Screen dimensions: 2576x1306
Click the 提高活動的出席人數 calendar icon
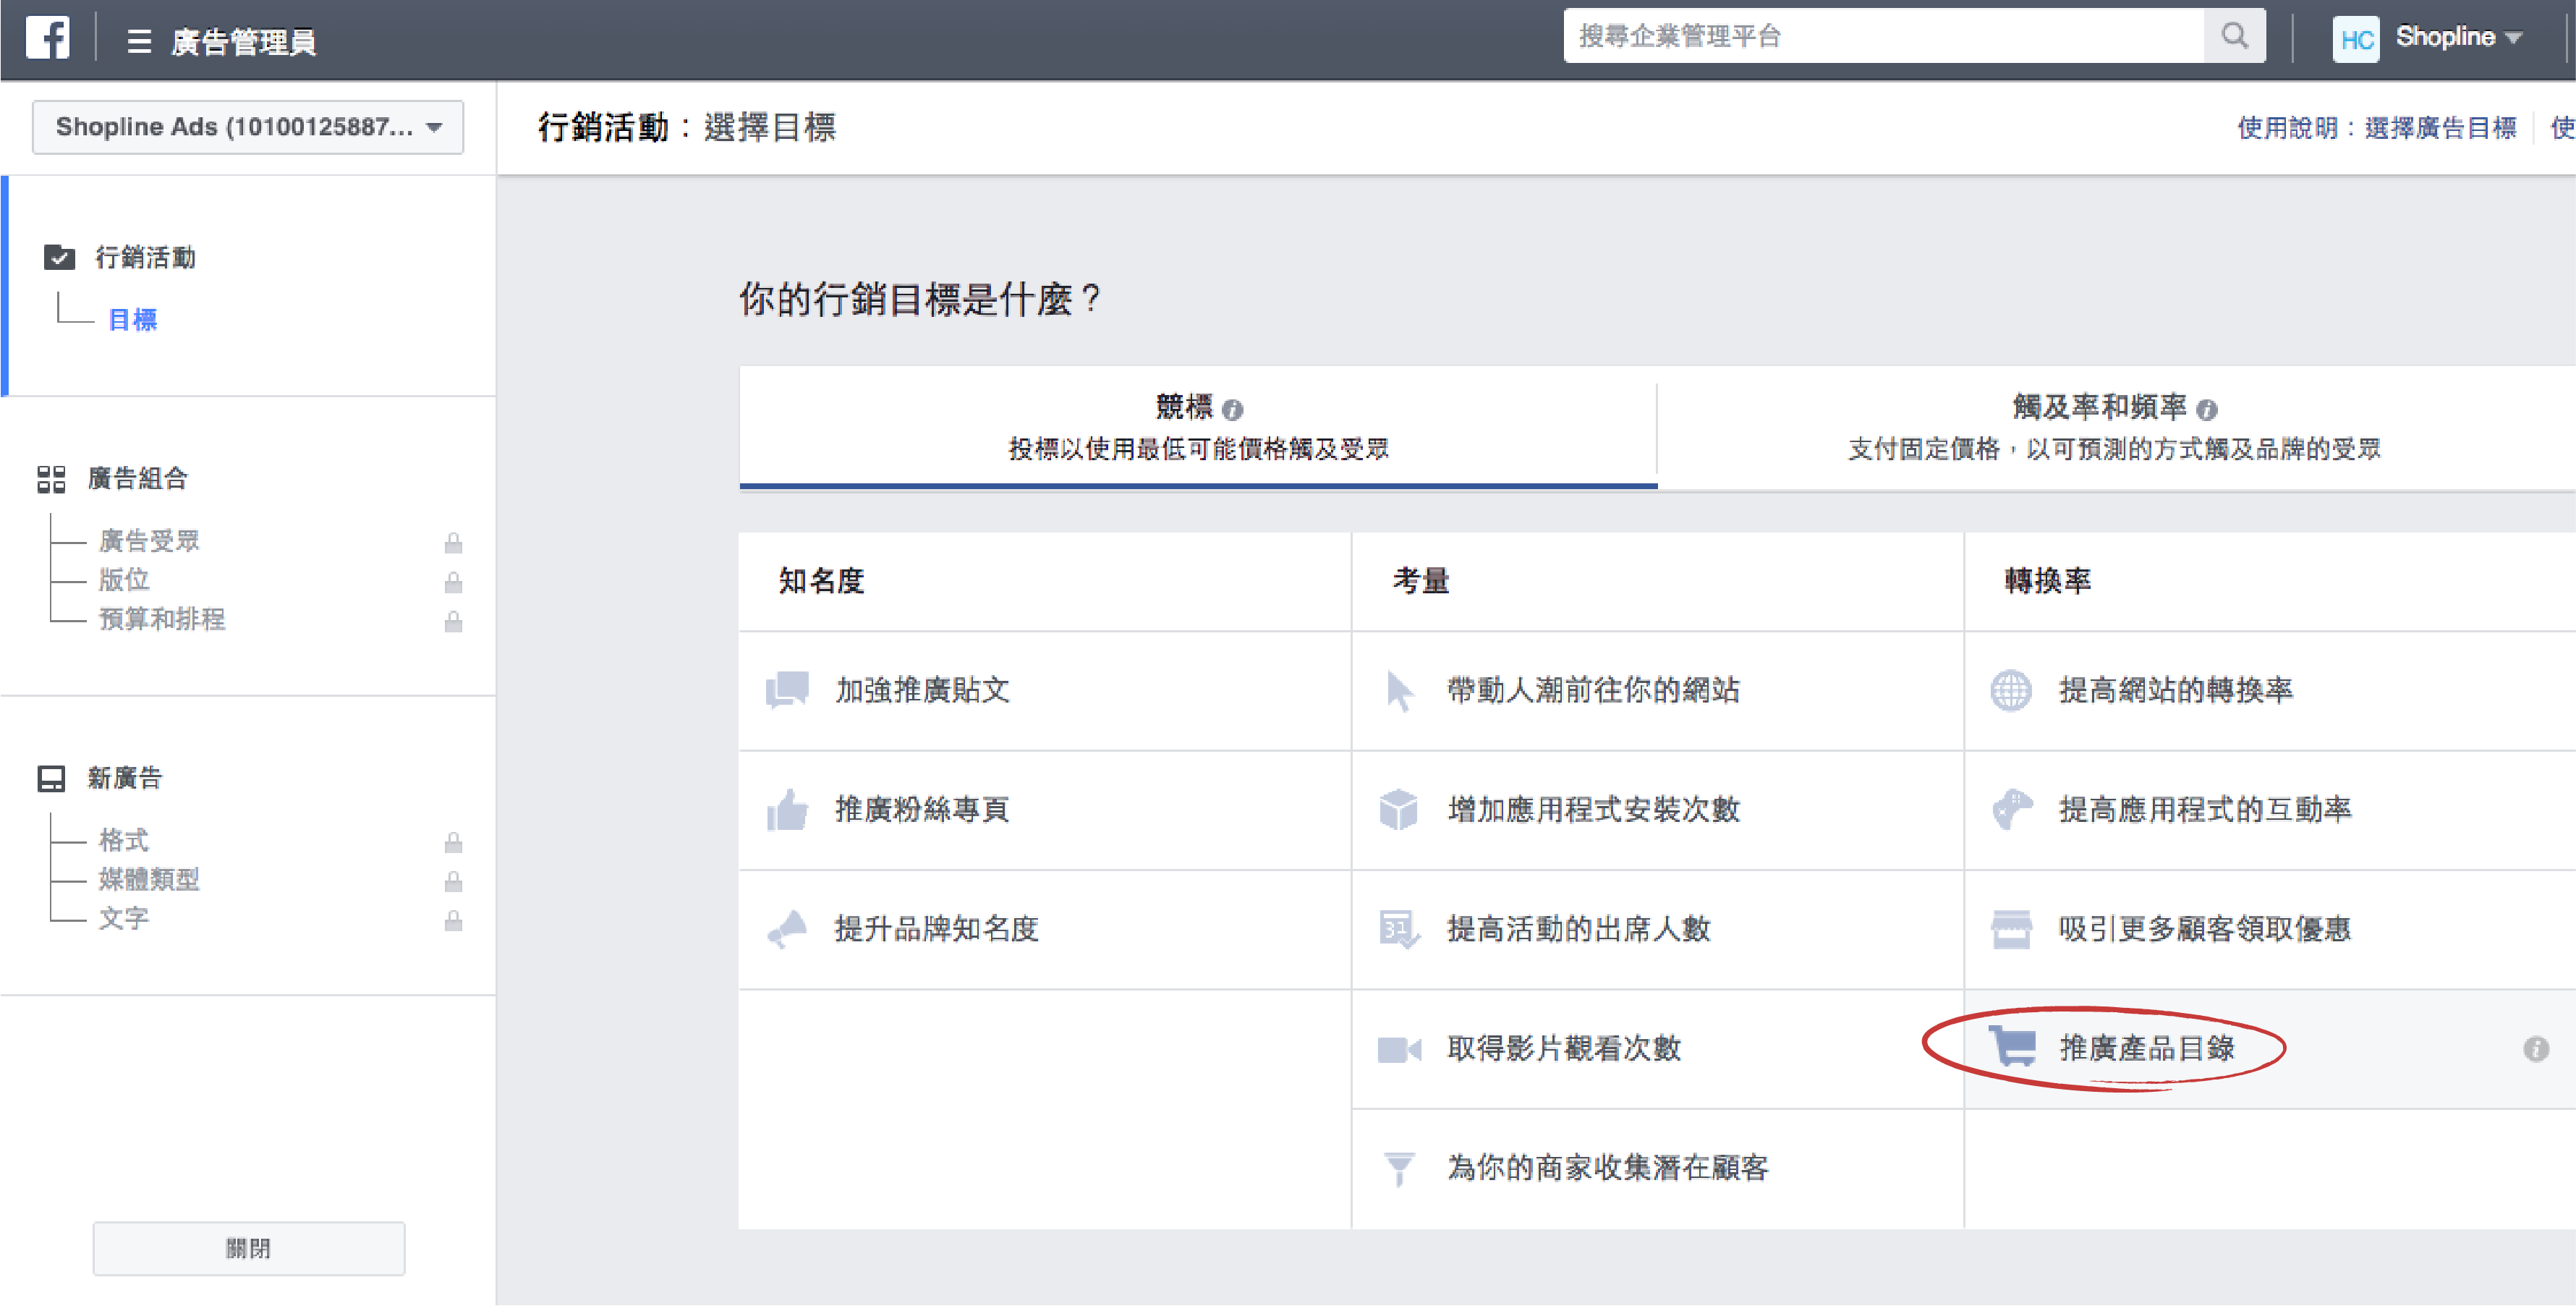pos(1398,929)
